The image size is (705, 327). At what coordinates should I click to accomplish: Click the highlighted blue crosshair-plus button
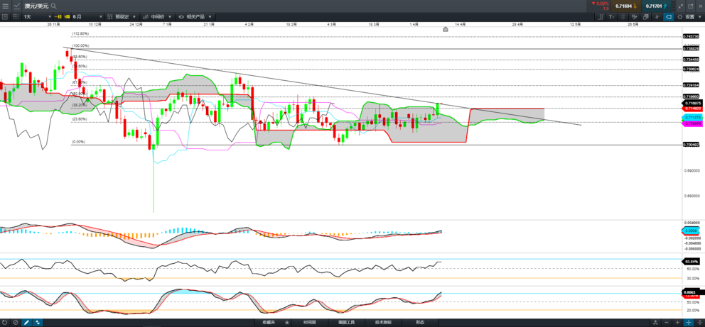[x=688, y=322]
